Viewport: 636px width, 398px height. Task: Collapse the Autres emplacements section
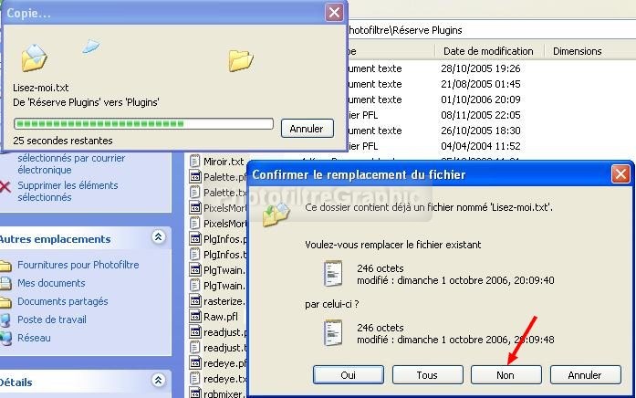[159, 238]
